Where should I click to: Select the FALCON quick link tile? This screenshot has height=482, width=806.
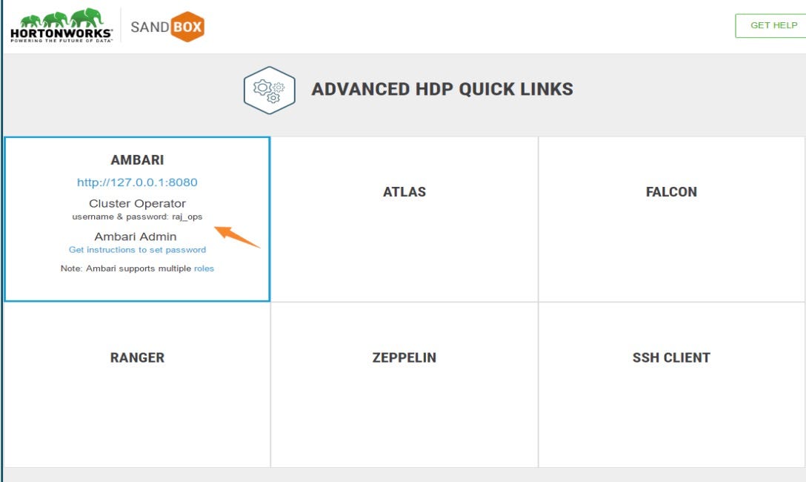670,191
